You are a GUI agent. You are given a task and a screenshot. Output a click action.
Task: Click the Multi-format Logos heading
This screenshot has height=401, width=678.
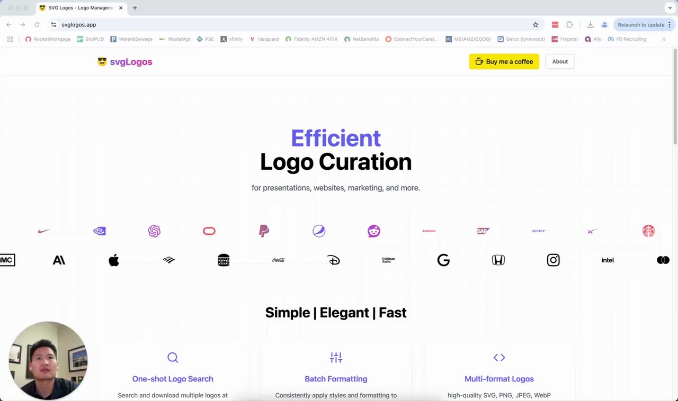click(499, 379)
